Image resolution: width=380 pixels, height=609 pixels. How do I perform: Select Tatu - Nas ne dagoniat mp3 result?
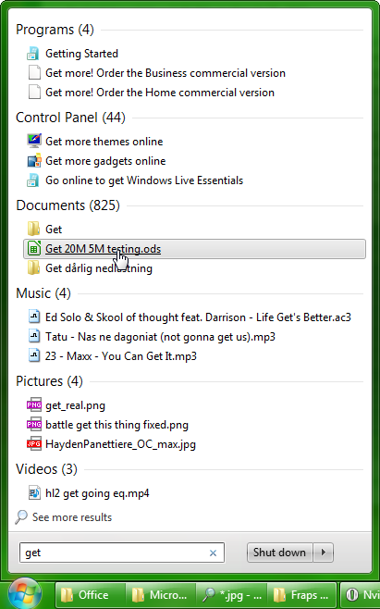160,337
